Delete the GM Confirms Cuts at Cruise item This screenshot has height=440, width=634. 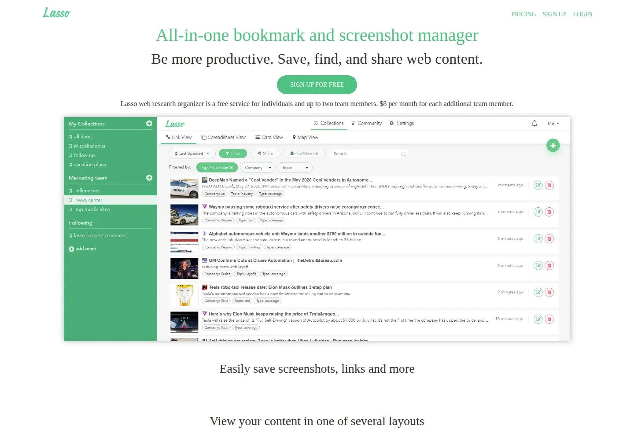pos(549,266)
